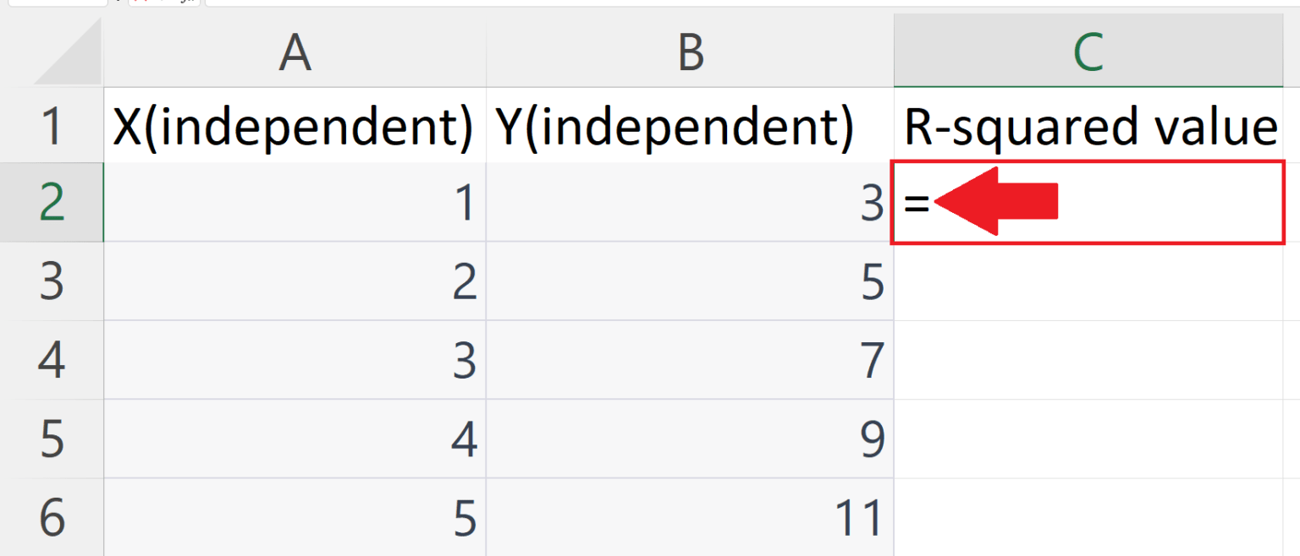
Task: Click the Y(independent) header cell
Action: pos(689,124)
